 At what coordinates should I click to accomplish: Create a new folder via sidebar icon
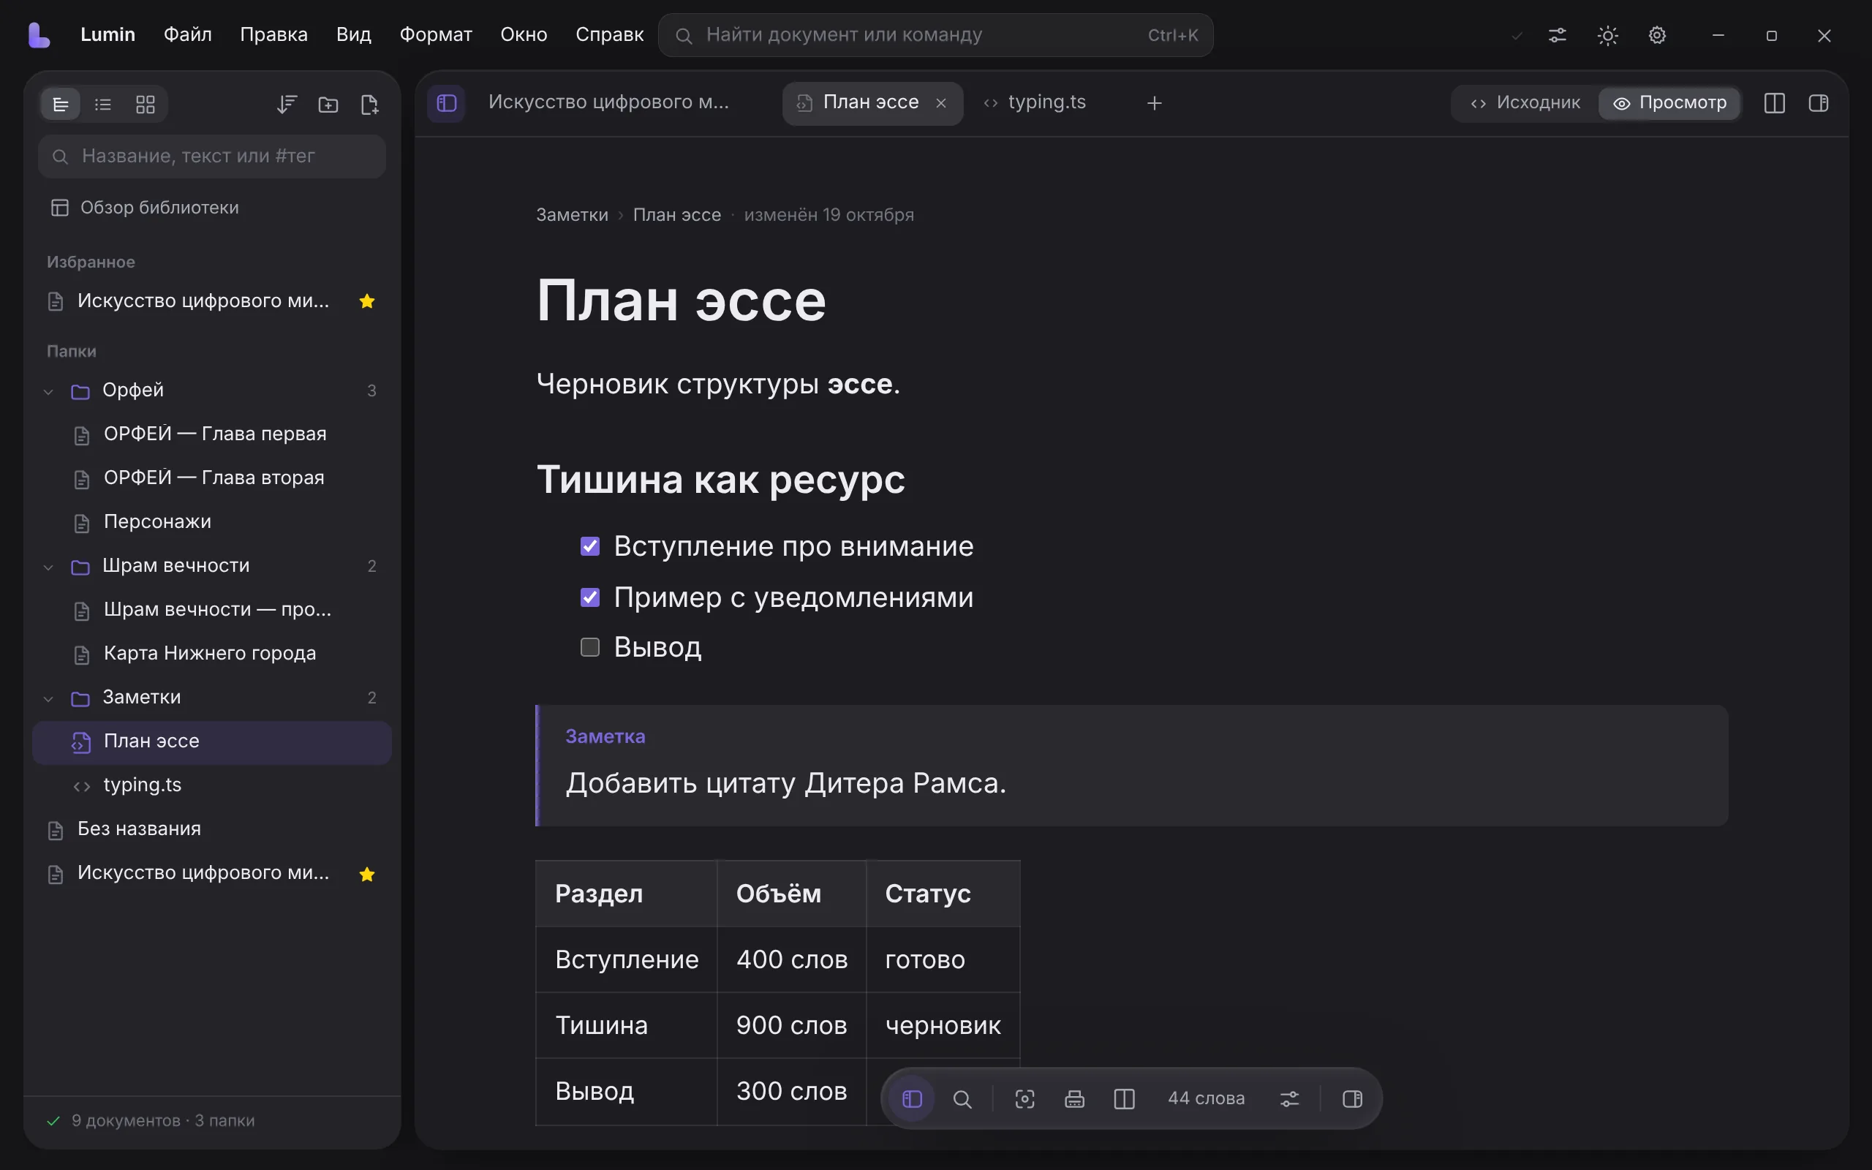pos(328,105)
